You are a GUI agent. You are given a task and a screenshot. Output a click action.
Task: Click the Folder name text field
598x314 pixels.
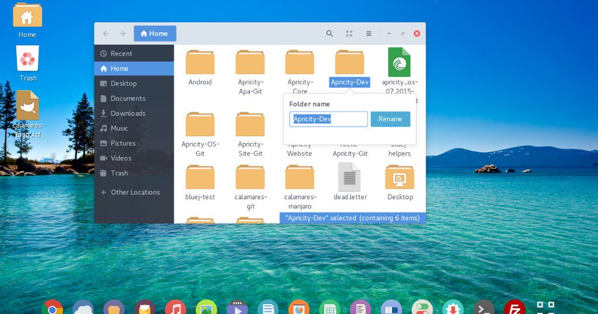click(328, 119)
